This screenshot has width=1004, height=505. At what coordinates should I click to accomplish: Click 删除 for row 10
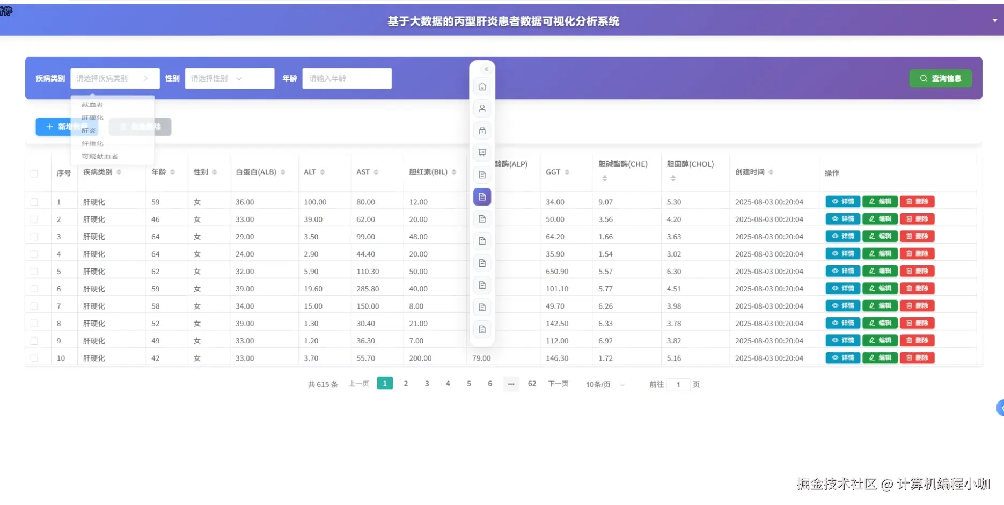tap(917, 358)
